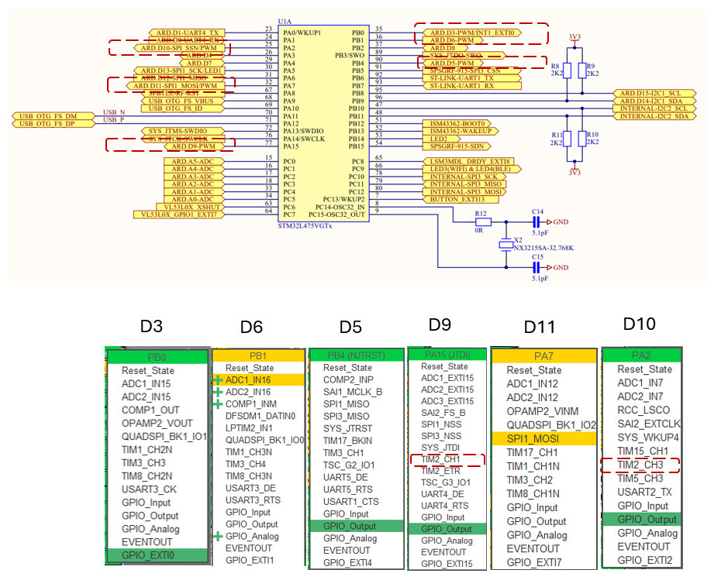Click the ARD.D15-I2C1_SCL net label
The width and height of the screenshot is (728, 587).
pos(653,93)
